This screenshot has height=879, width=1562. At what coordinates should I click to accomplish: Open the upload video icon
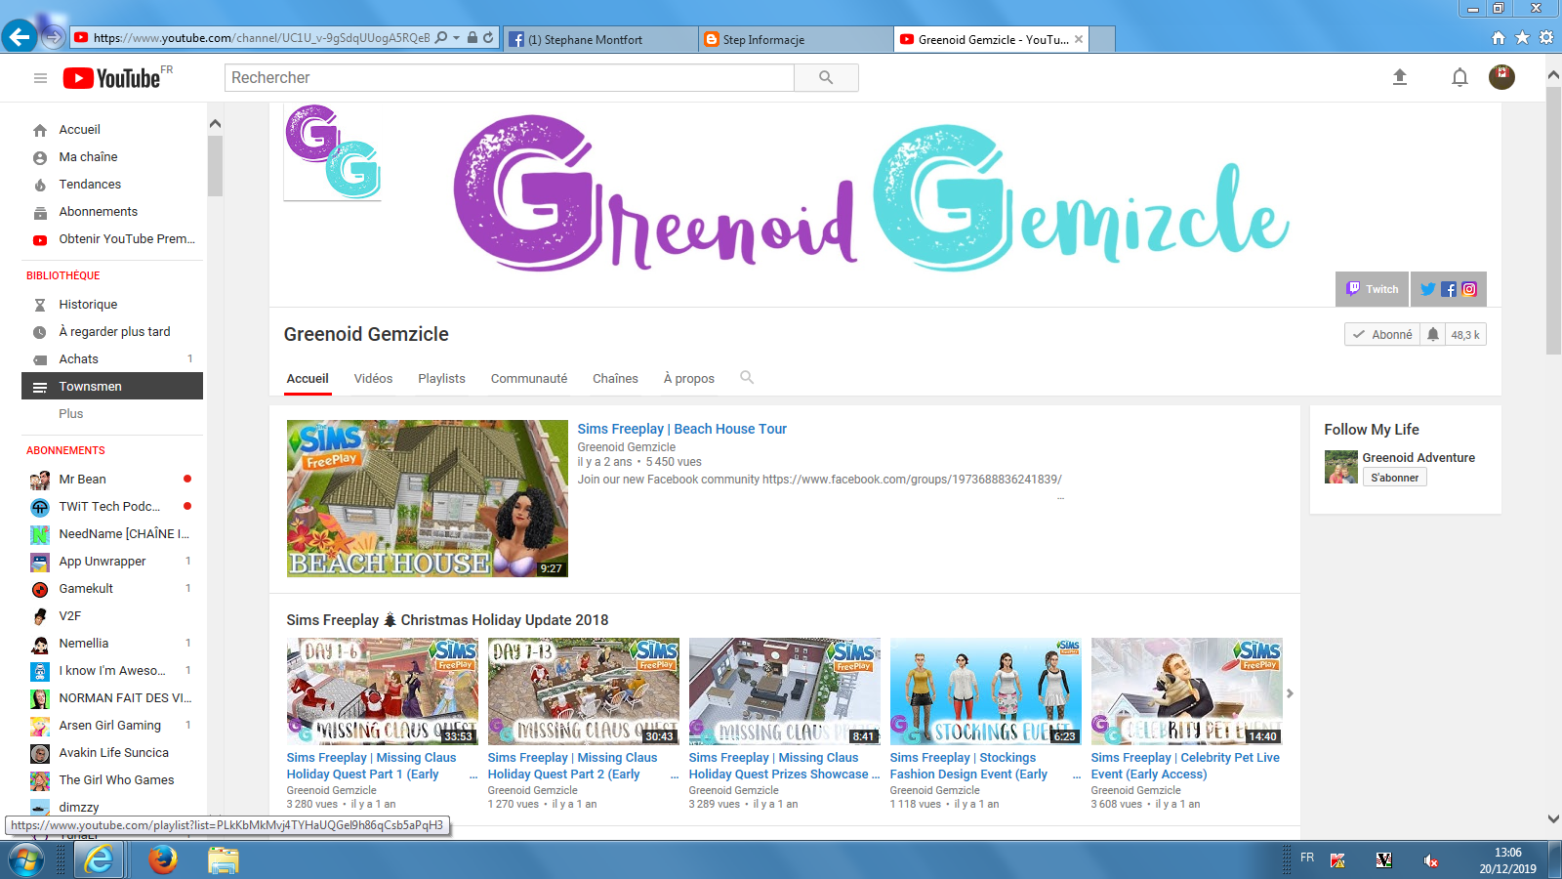point(1400,77)
